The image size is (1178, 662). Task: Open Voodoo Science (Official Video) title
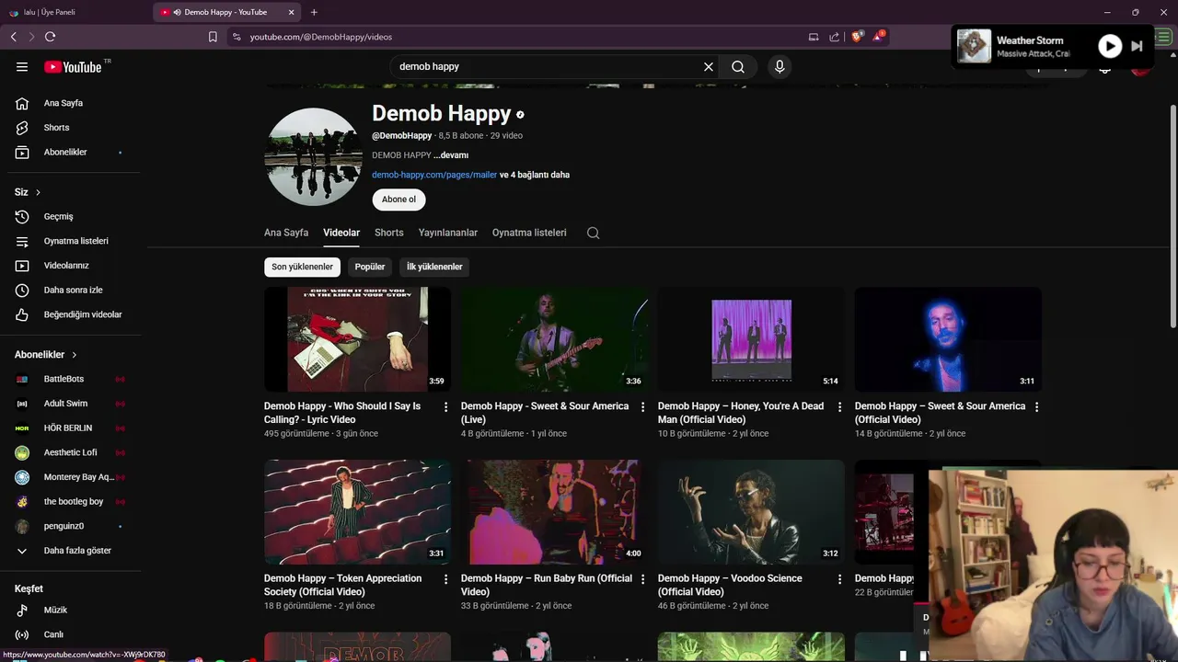pos(730,585)
